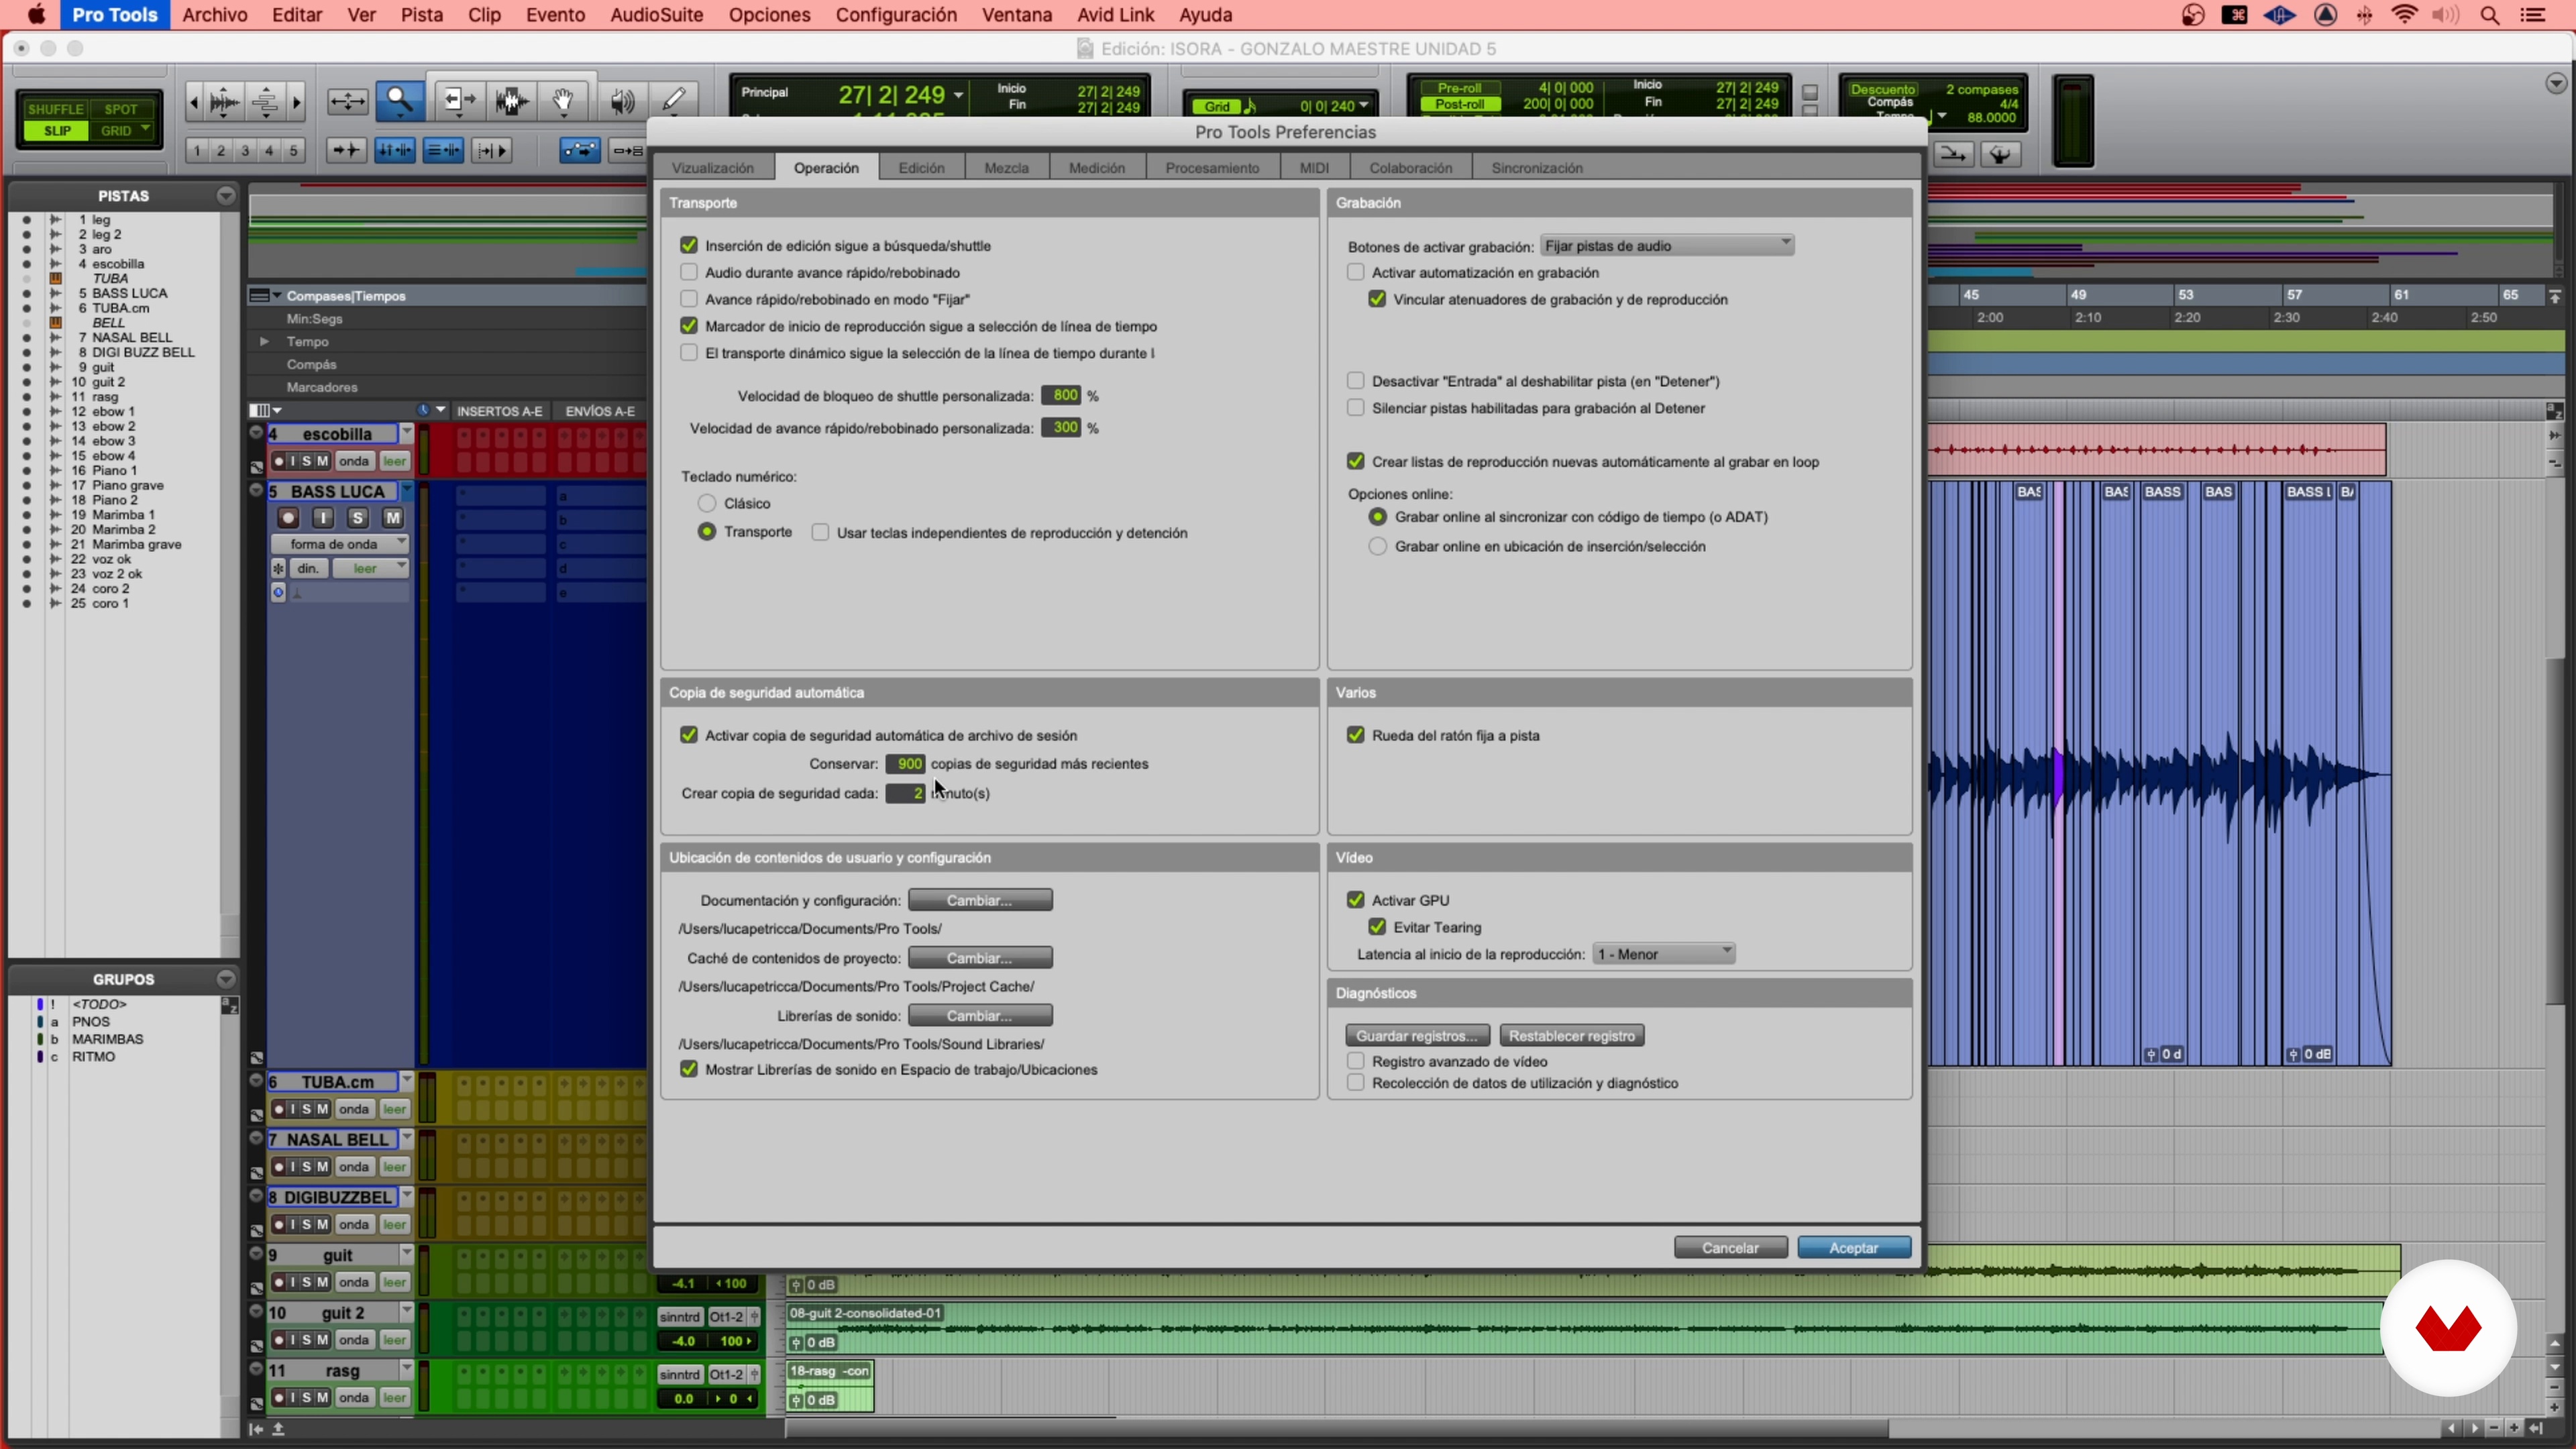This screenshot has height=1449, width=2576.
Task: Open the Control Center menu icon
Action: click(x=2534, y=15)
